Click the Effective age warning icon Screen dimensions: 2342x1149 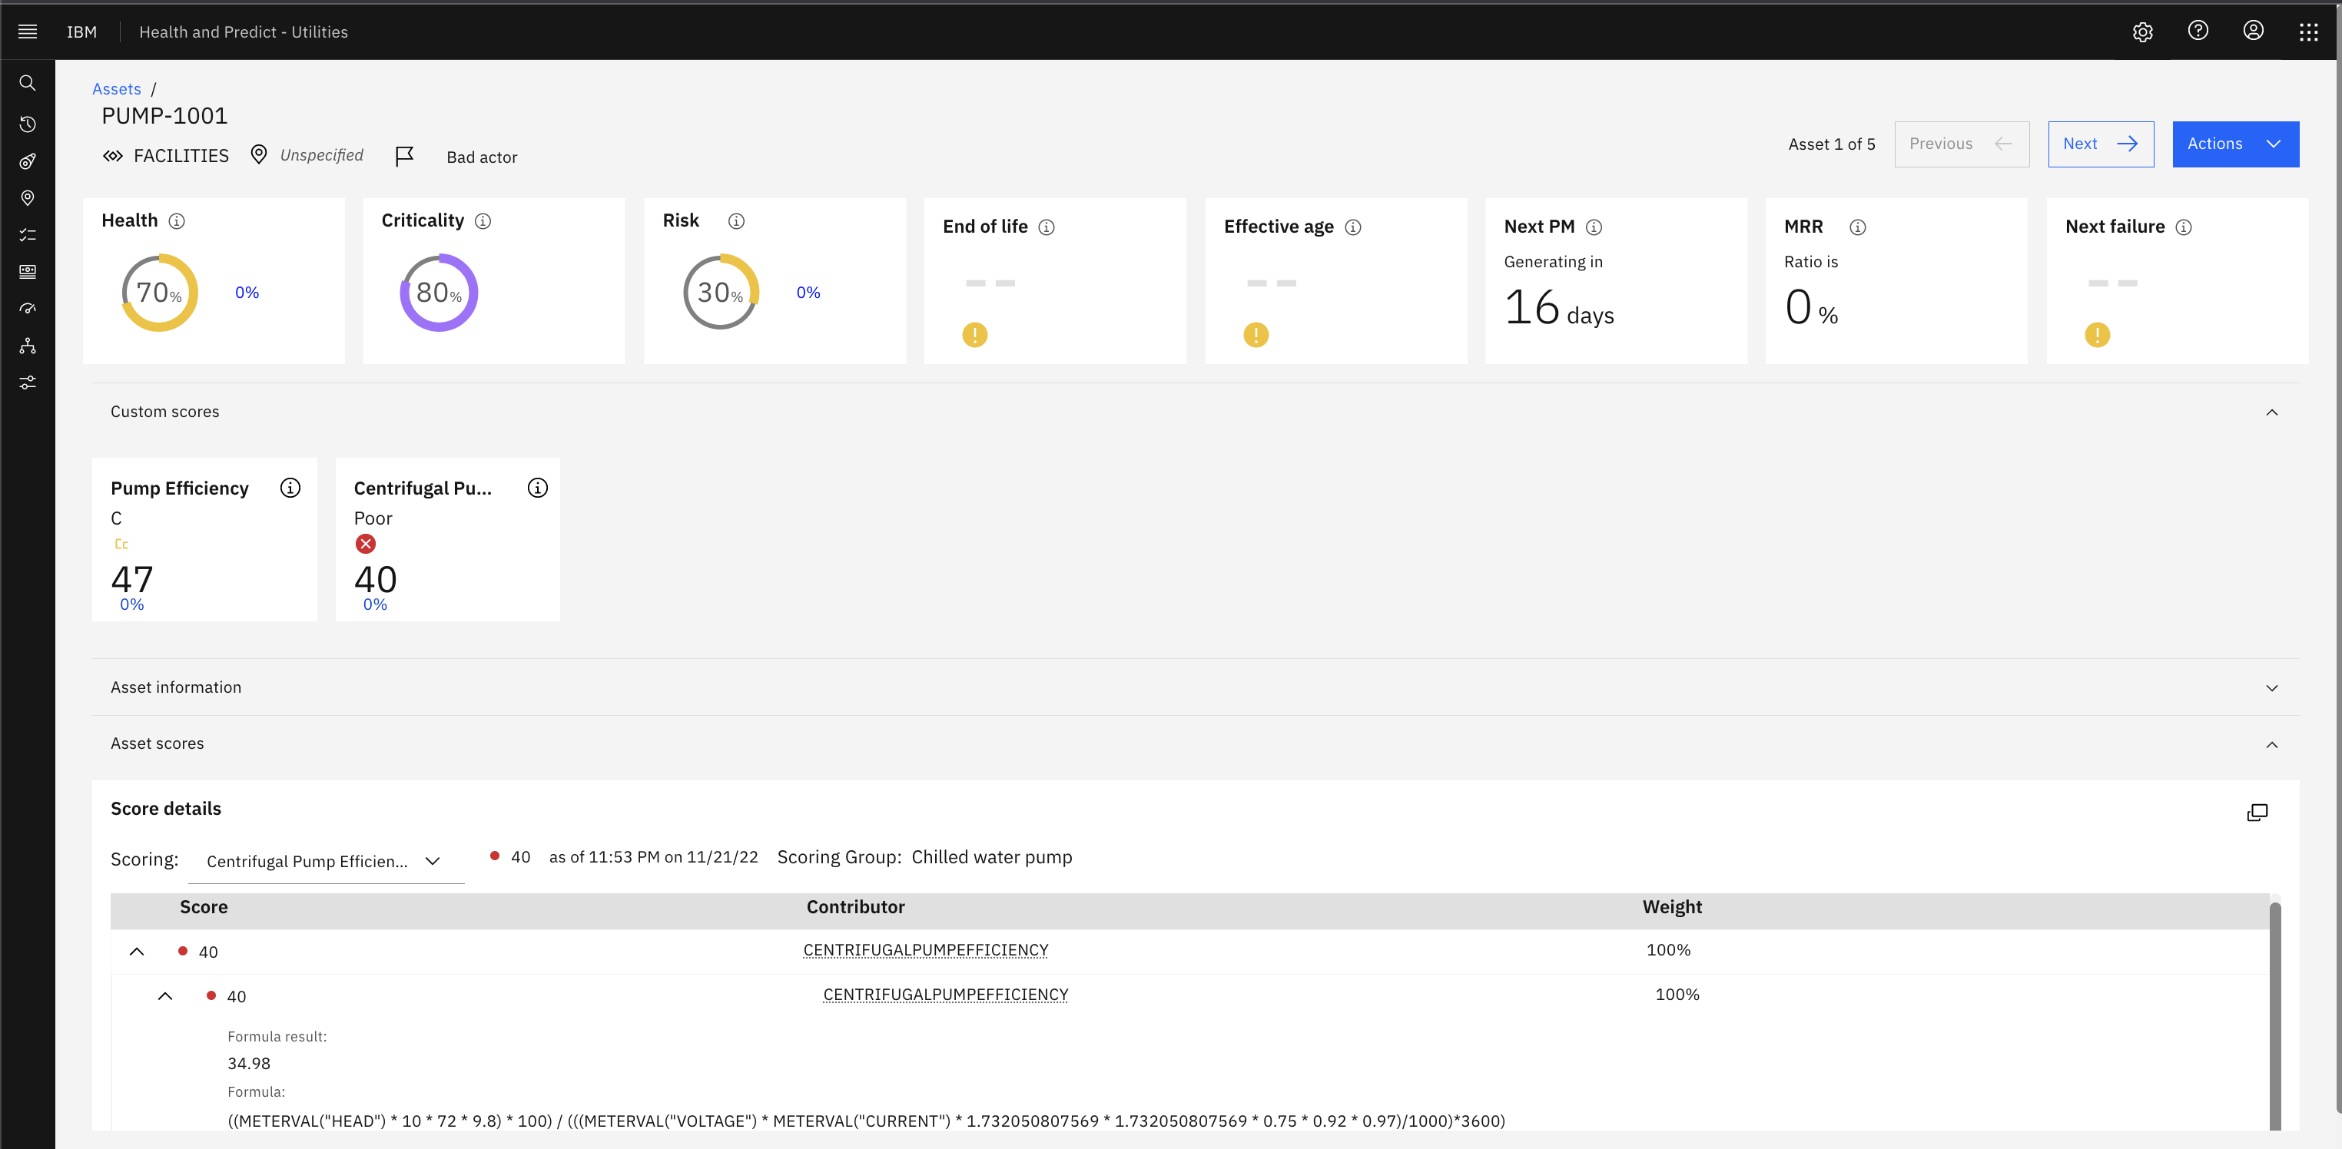pyautogui.click(x=1256, y=335)
